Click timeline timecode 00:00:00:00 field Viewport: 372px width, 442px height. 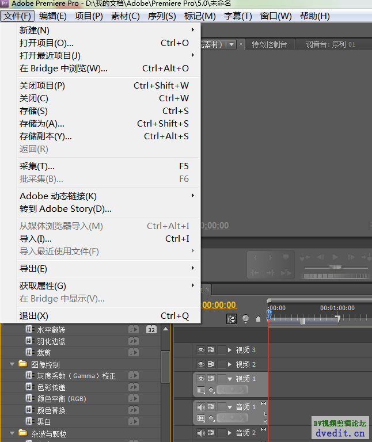[219, 305]
